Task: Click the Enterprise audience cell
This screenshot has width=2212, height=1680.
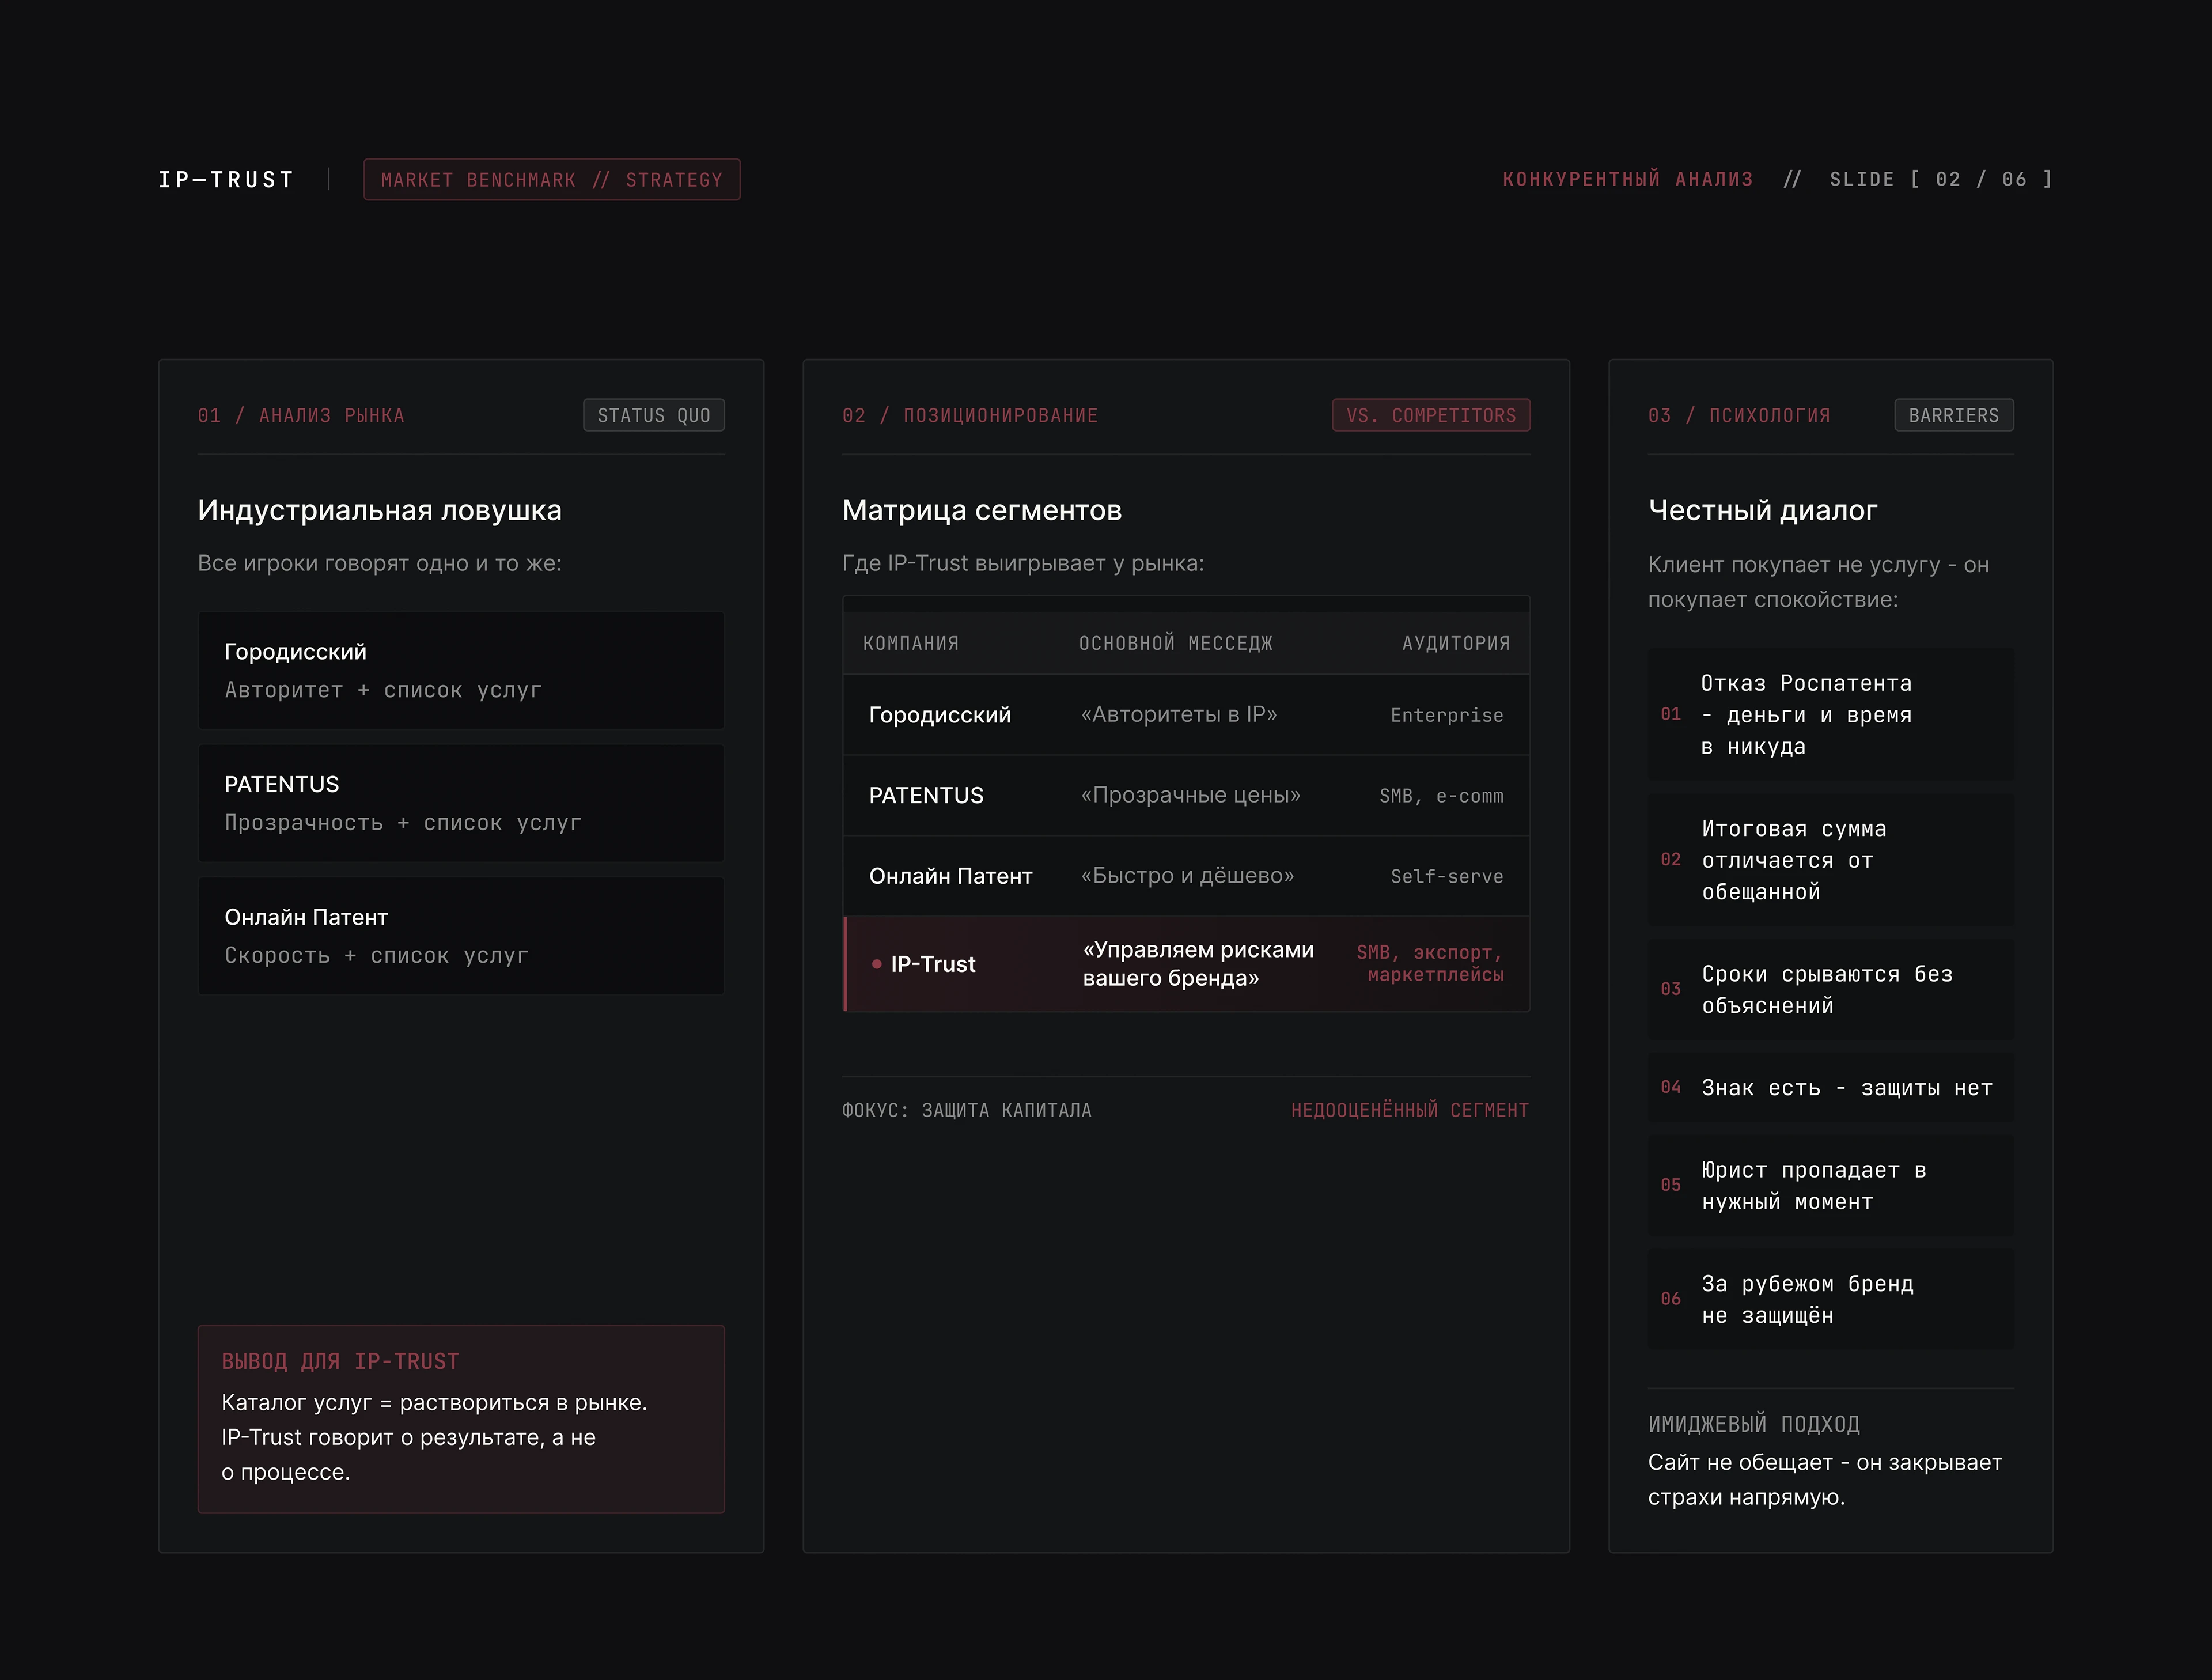Action: point(1447,715)
